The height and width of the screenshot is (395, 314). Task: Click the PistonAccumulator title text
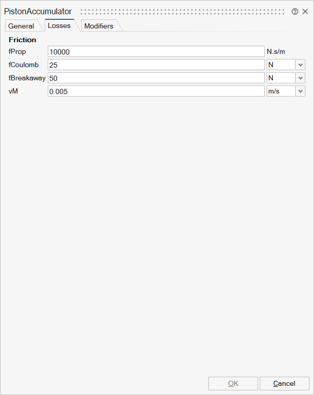(38, 11)
